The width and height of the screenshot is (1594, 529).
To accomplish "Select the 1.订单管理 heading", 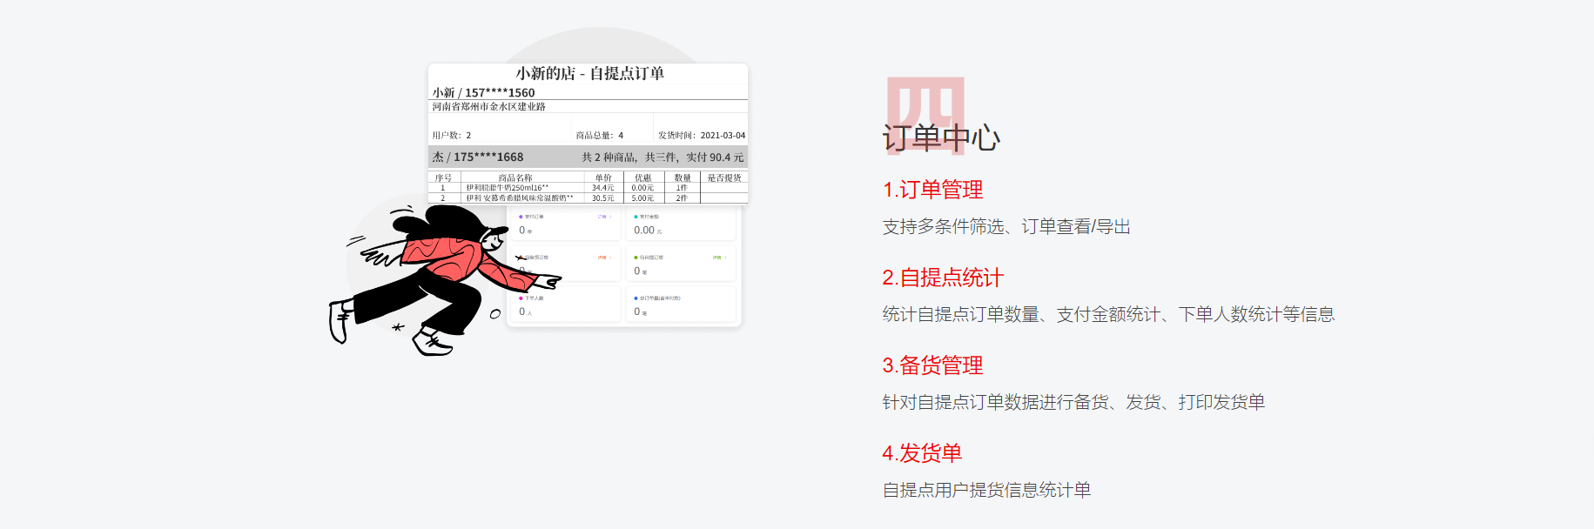I will tap(932, 190).
